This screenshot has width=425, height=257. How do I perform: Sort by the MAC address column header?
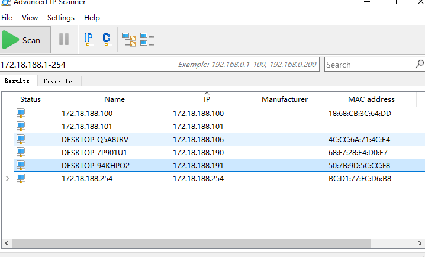371,99
